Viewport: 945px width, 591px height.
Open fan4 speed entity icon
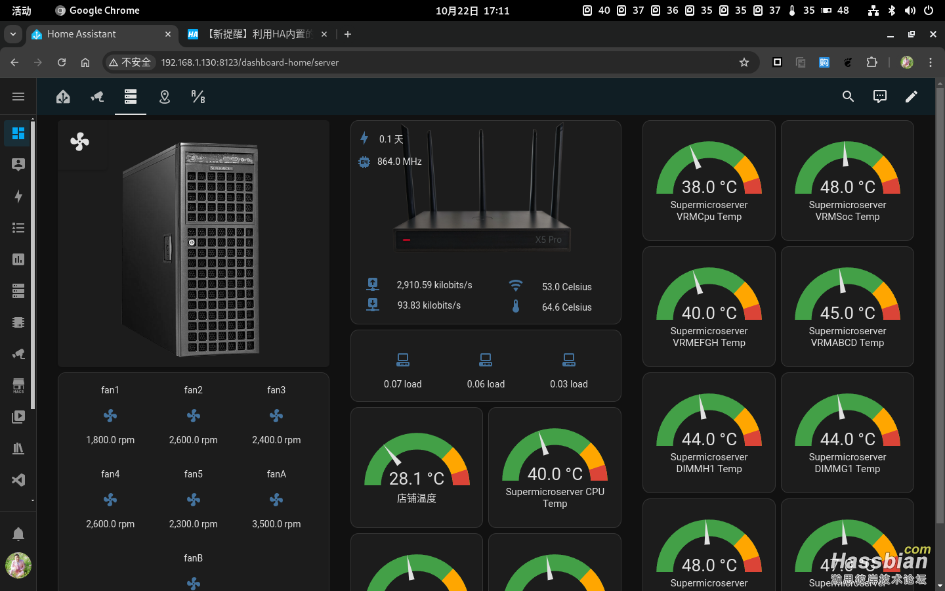[x=110, y=500]
